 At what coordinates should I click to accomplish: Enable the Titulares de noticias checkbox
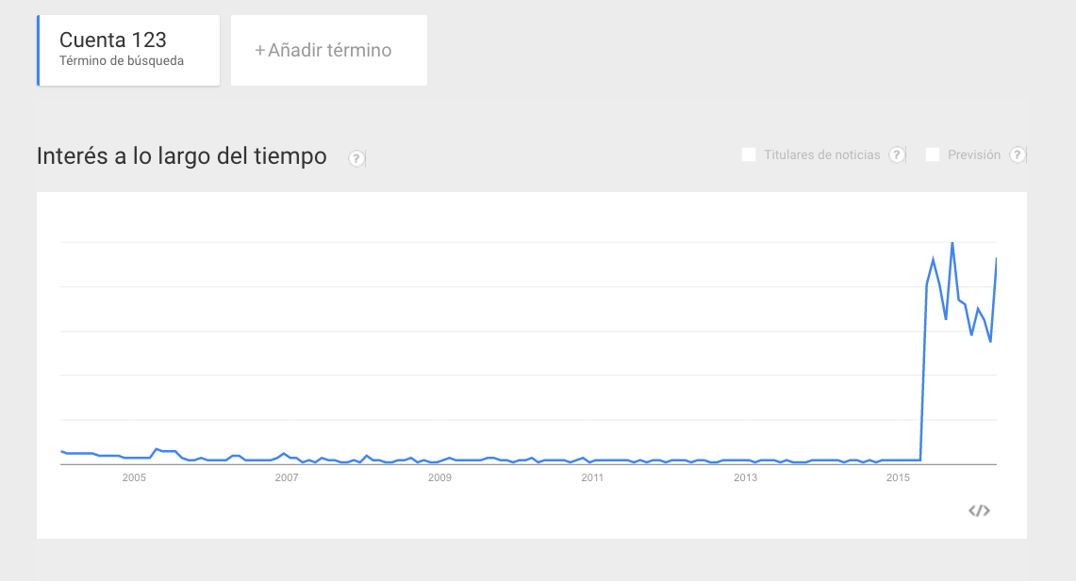pyautogui.click(x=749, y=154)
